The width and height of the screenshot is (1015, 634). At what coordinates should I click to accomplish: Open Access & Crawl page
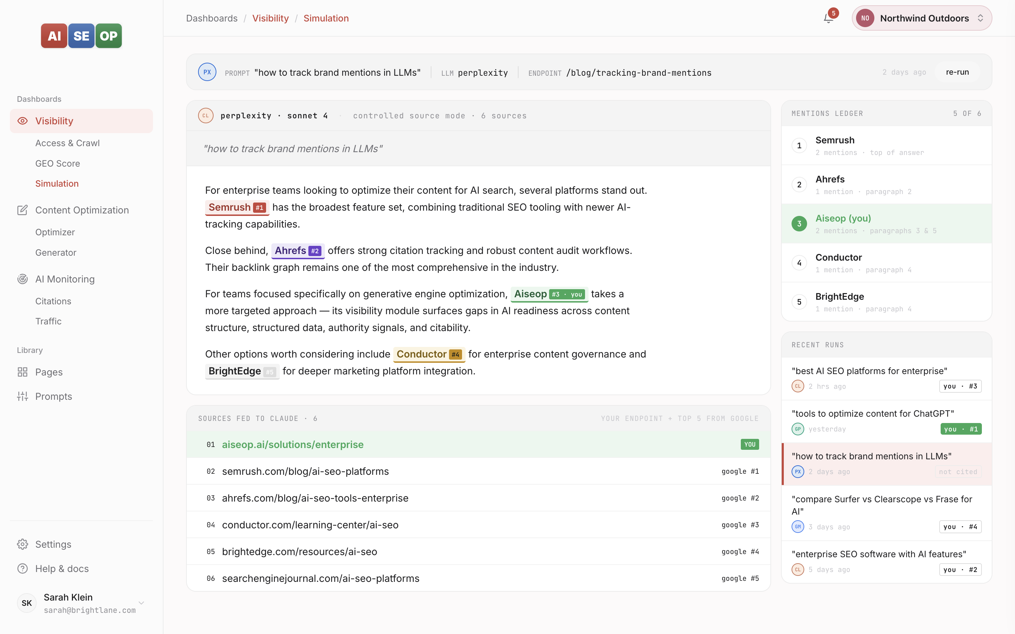tap(68, 143)
